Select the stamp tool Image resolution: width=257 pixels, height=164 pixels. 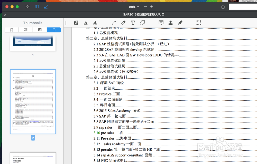(170, 23)
